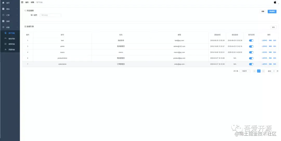Click the 重置 reset button
281x141 pixels.
point(263,11)
